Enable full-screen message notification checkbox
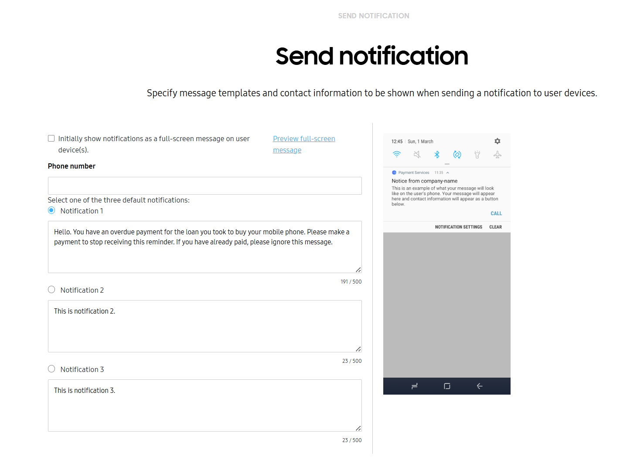Image resolution: width=644 pixels, height=463 pixels. tap(51, 139)
